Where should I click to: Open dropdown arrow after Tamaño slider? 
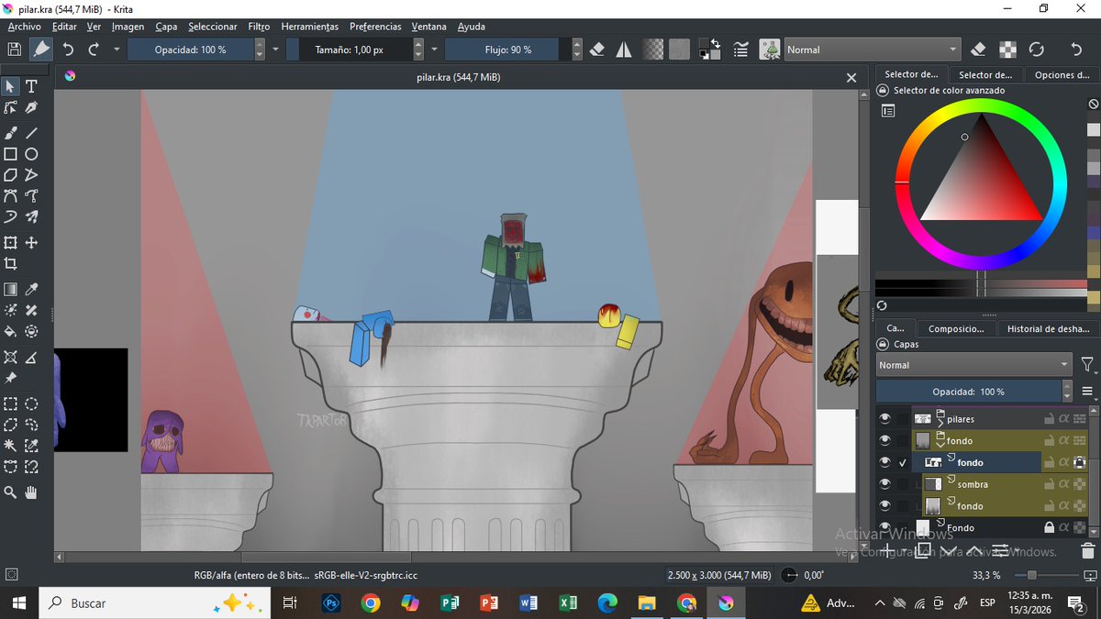pos(433,50)
